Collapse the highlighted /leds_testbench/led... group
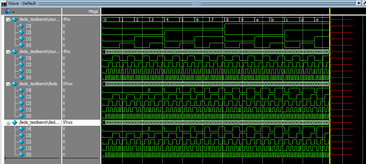This screenshot has height=164, width=366. (8, 122)
